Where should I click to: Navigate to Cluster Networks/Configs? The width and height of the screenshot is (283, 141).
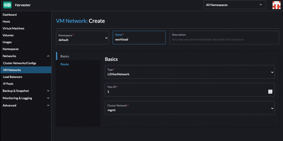point(20,63)
